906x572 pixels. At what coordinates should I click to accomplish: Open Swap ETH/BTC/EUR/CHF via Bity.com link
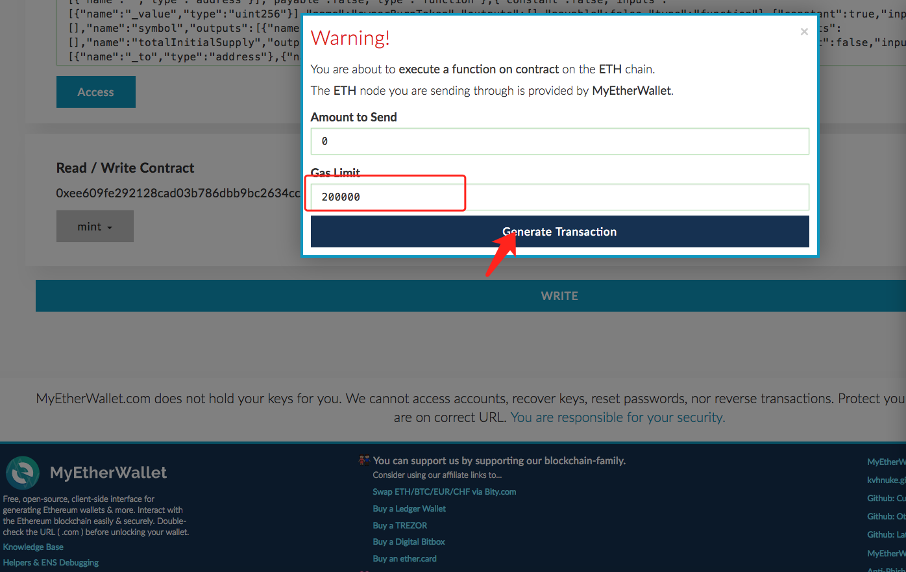(x=445, y=491)
